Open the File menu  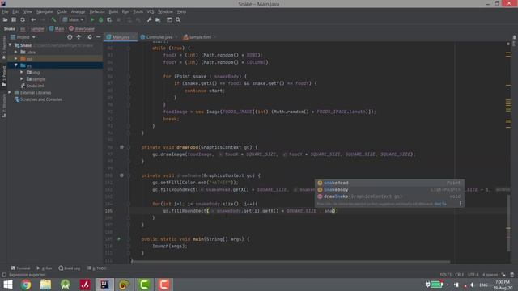[5, 11]
